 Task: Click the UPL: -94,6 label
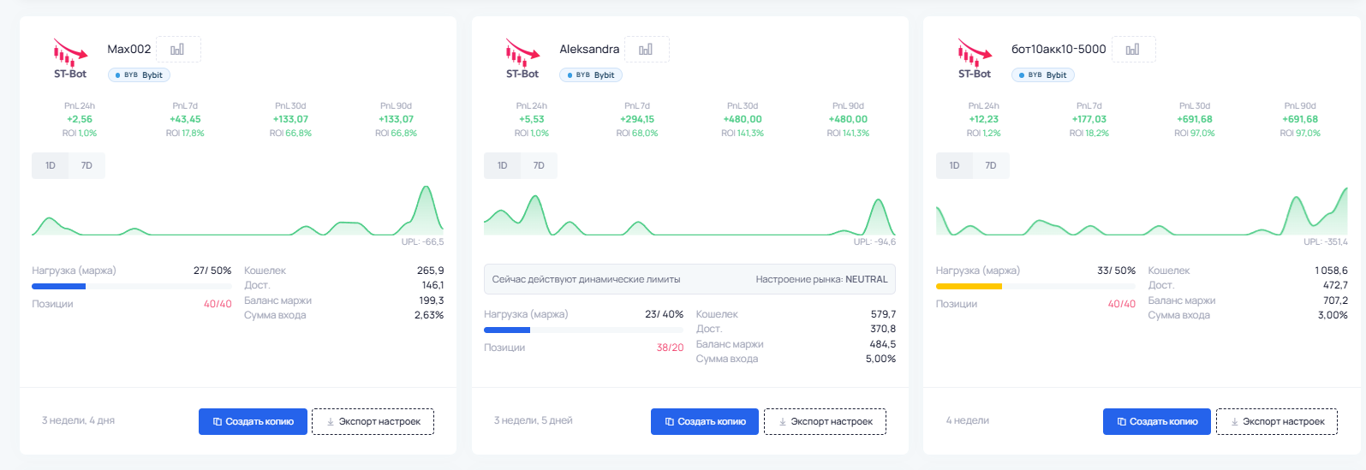[874, 242]
